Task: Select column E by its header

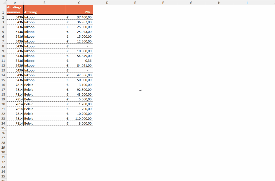Action: click(135, 3)
